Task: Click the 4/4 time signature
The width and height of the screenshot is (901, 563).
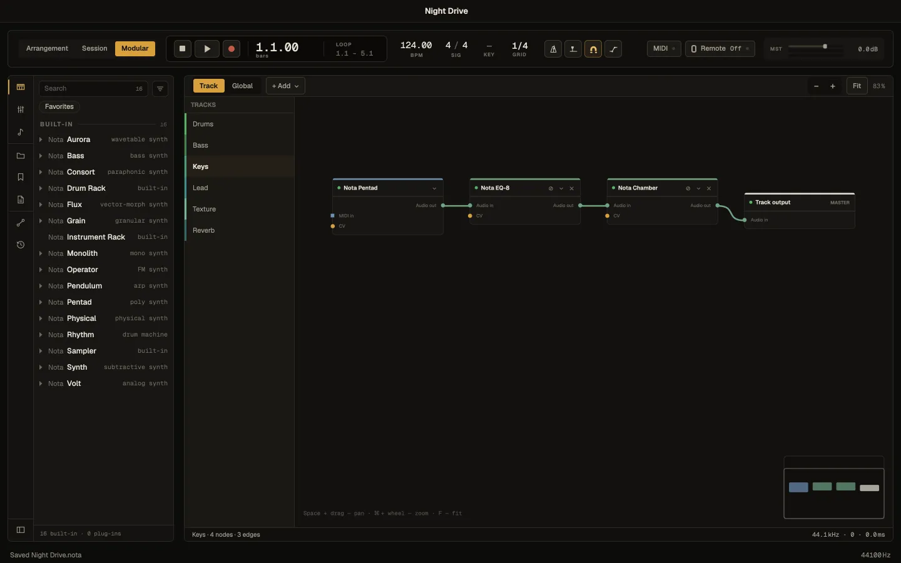Action: coord(456,45)
